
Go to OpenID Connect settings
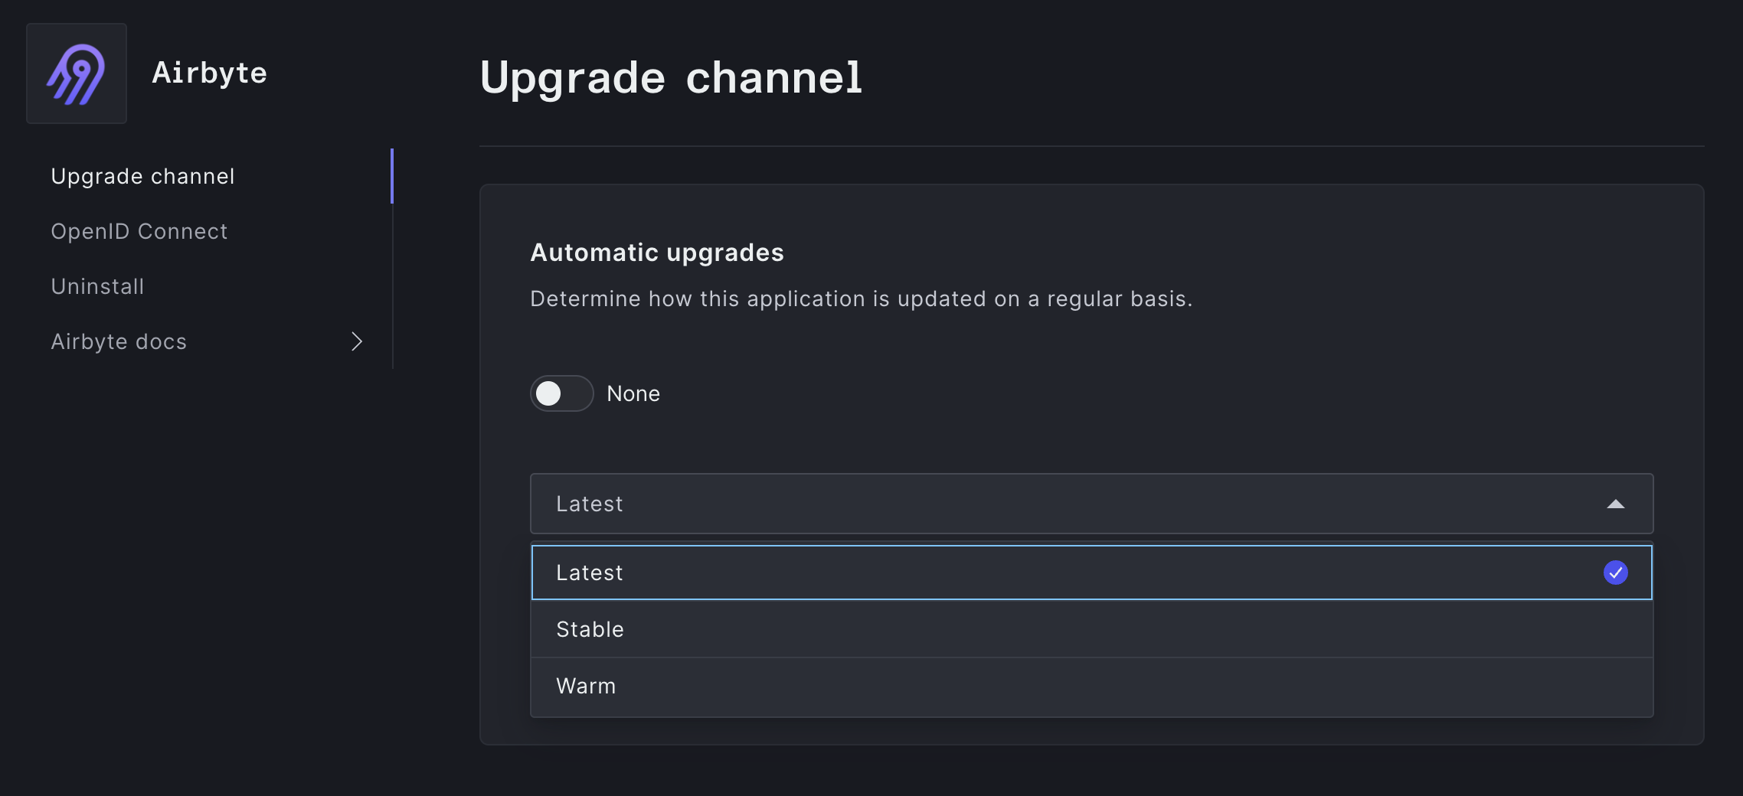(x=139, y=231)
